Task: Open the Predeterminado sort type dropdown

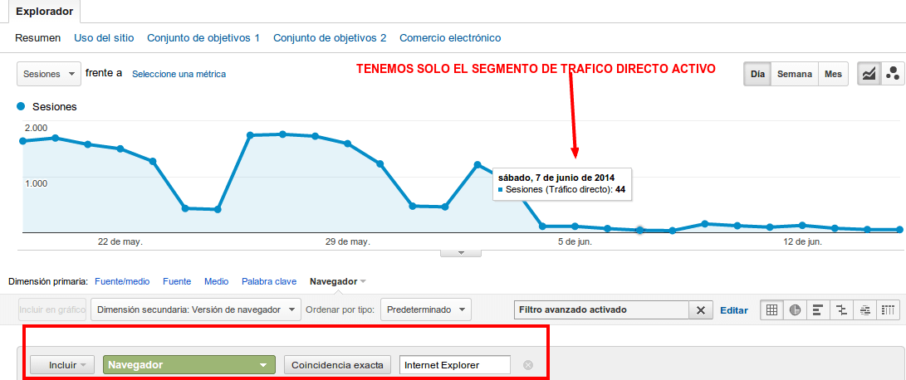Action: (426, 309)
